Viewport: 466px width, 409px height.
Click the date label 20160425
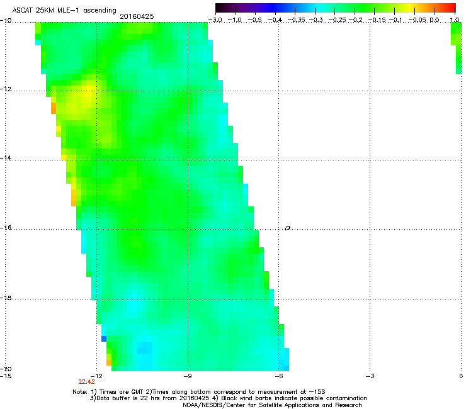137,16
